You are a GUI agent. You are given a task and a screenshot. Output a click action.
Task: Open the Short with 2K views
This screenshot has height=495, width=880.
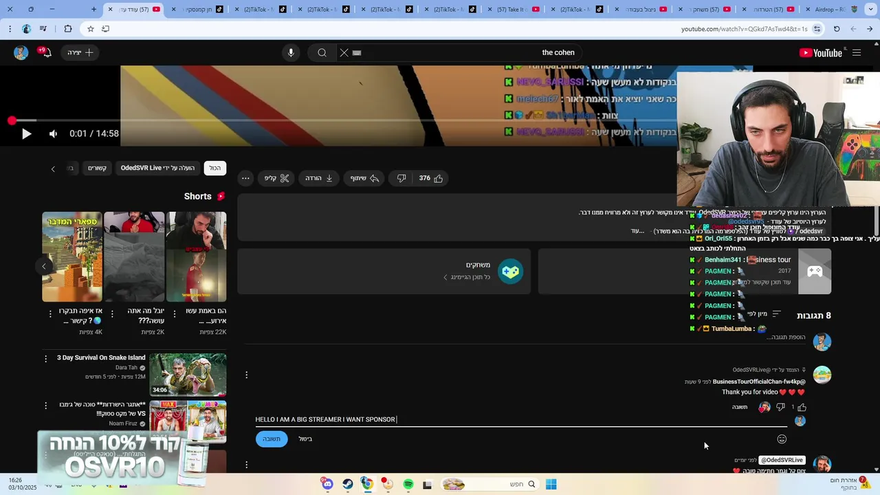(x=134, y=256)
